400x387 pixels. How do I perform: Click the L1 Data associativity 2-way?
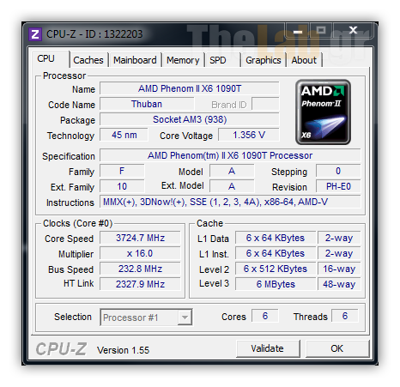click(x=339, y=238)
